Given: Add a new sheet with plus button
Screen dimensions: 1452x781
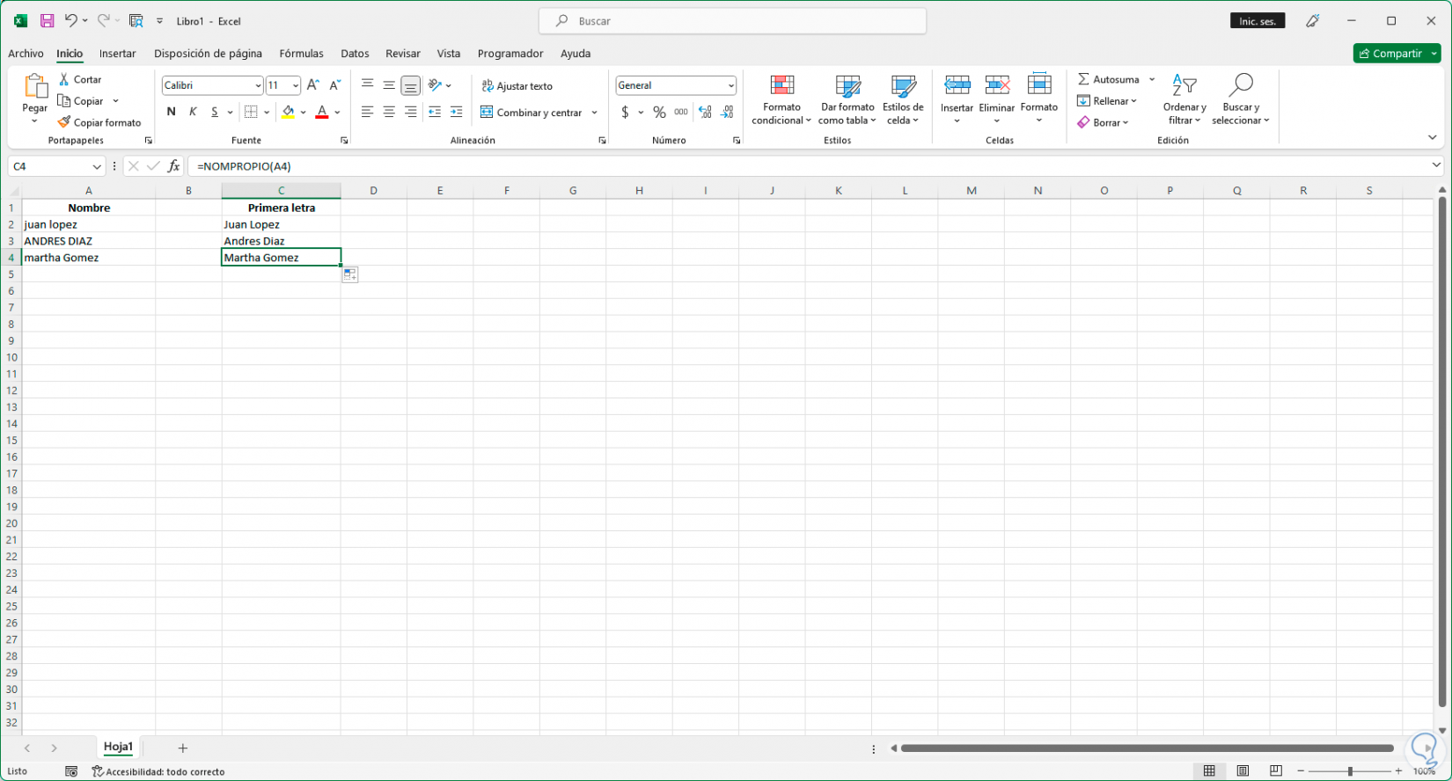Looking at the screenshot, I should [x=183, y=748].
